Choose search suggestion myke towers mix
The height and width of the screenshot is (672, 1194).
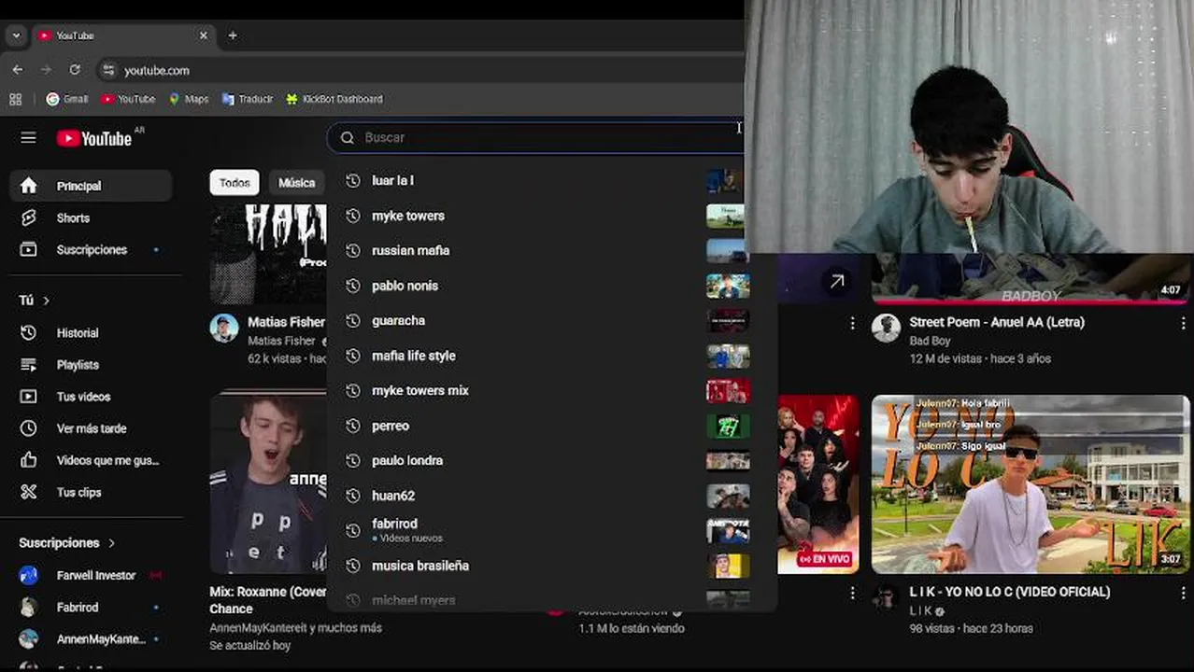[550, 390]
